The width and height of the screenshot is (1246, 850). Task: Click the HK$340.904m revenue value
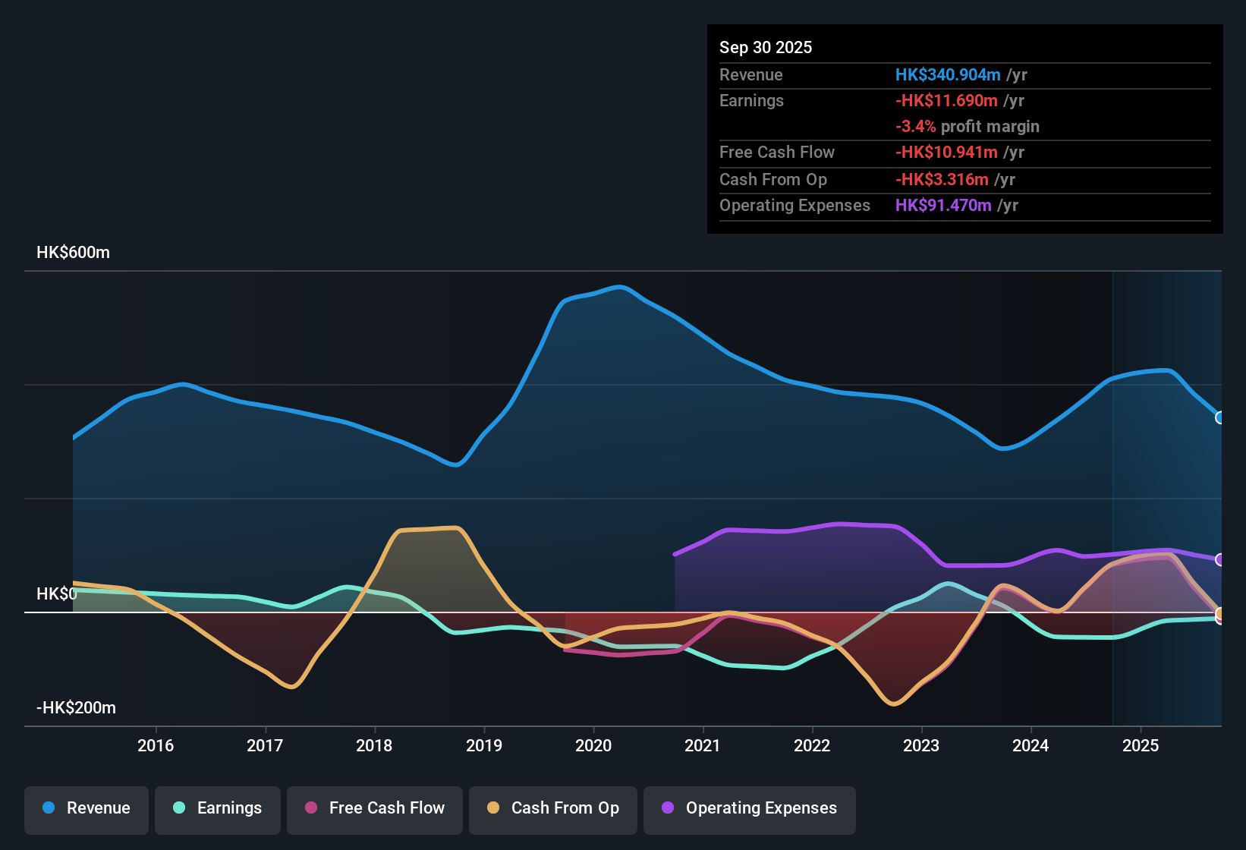pos(948,74)
